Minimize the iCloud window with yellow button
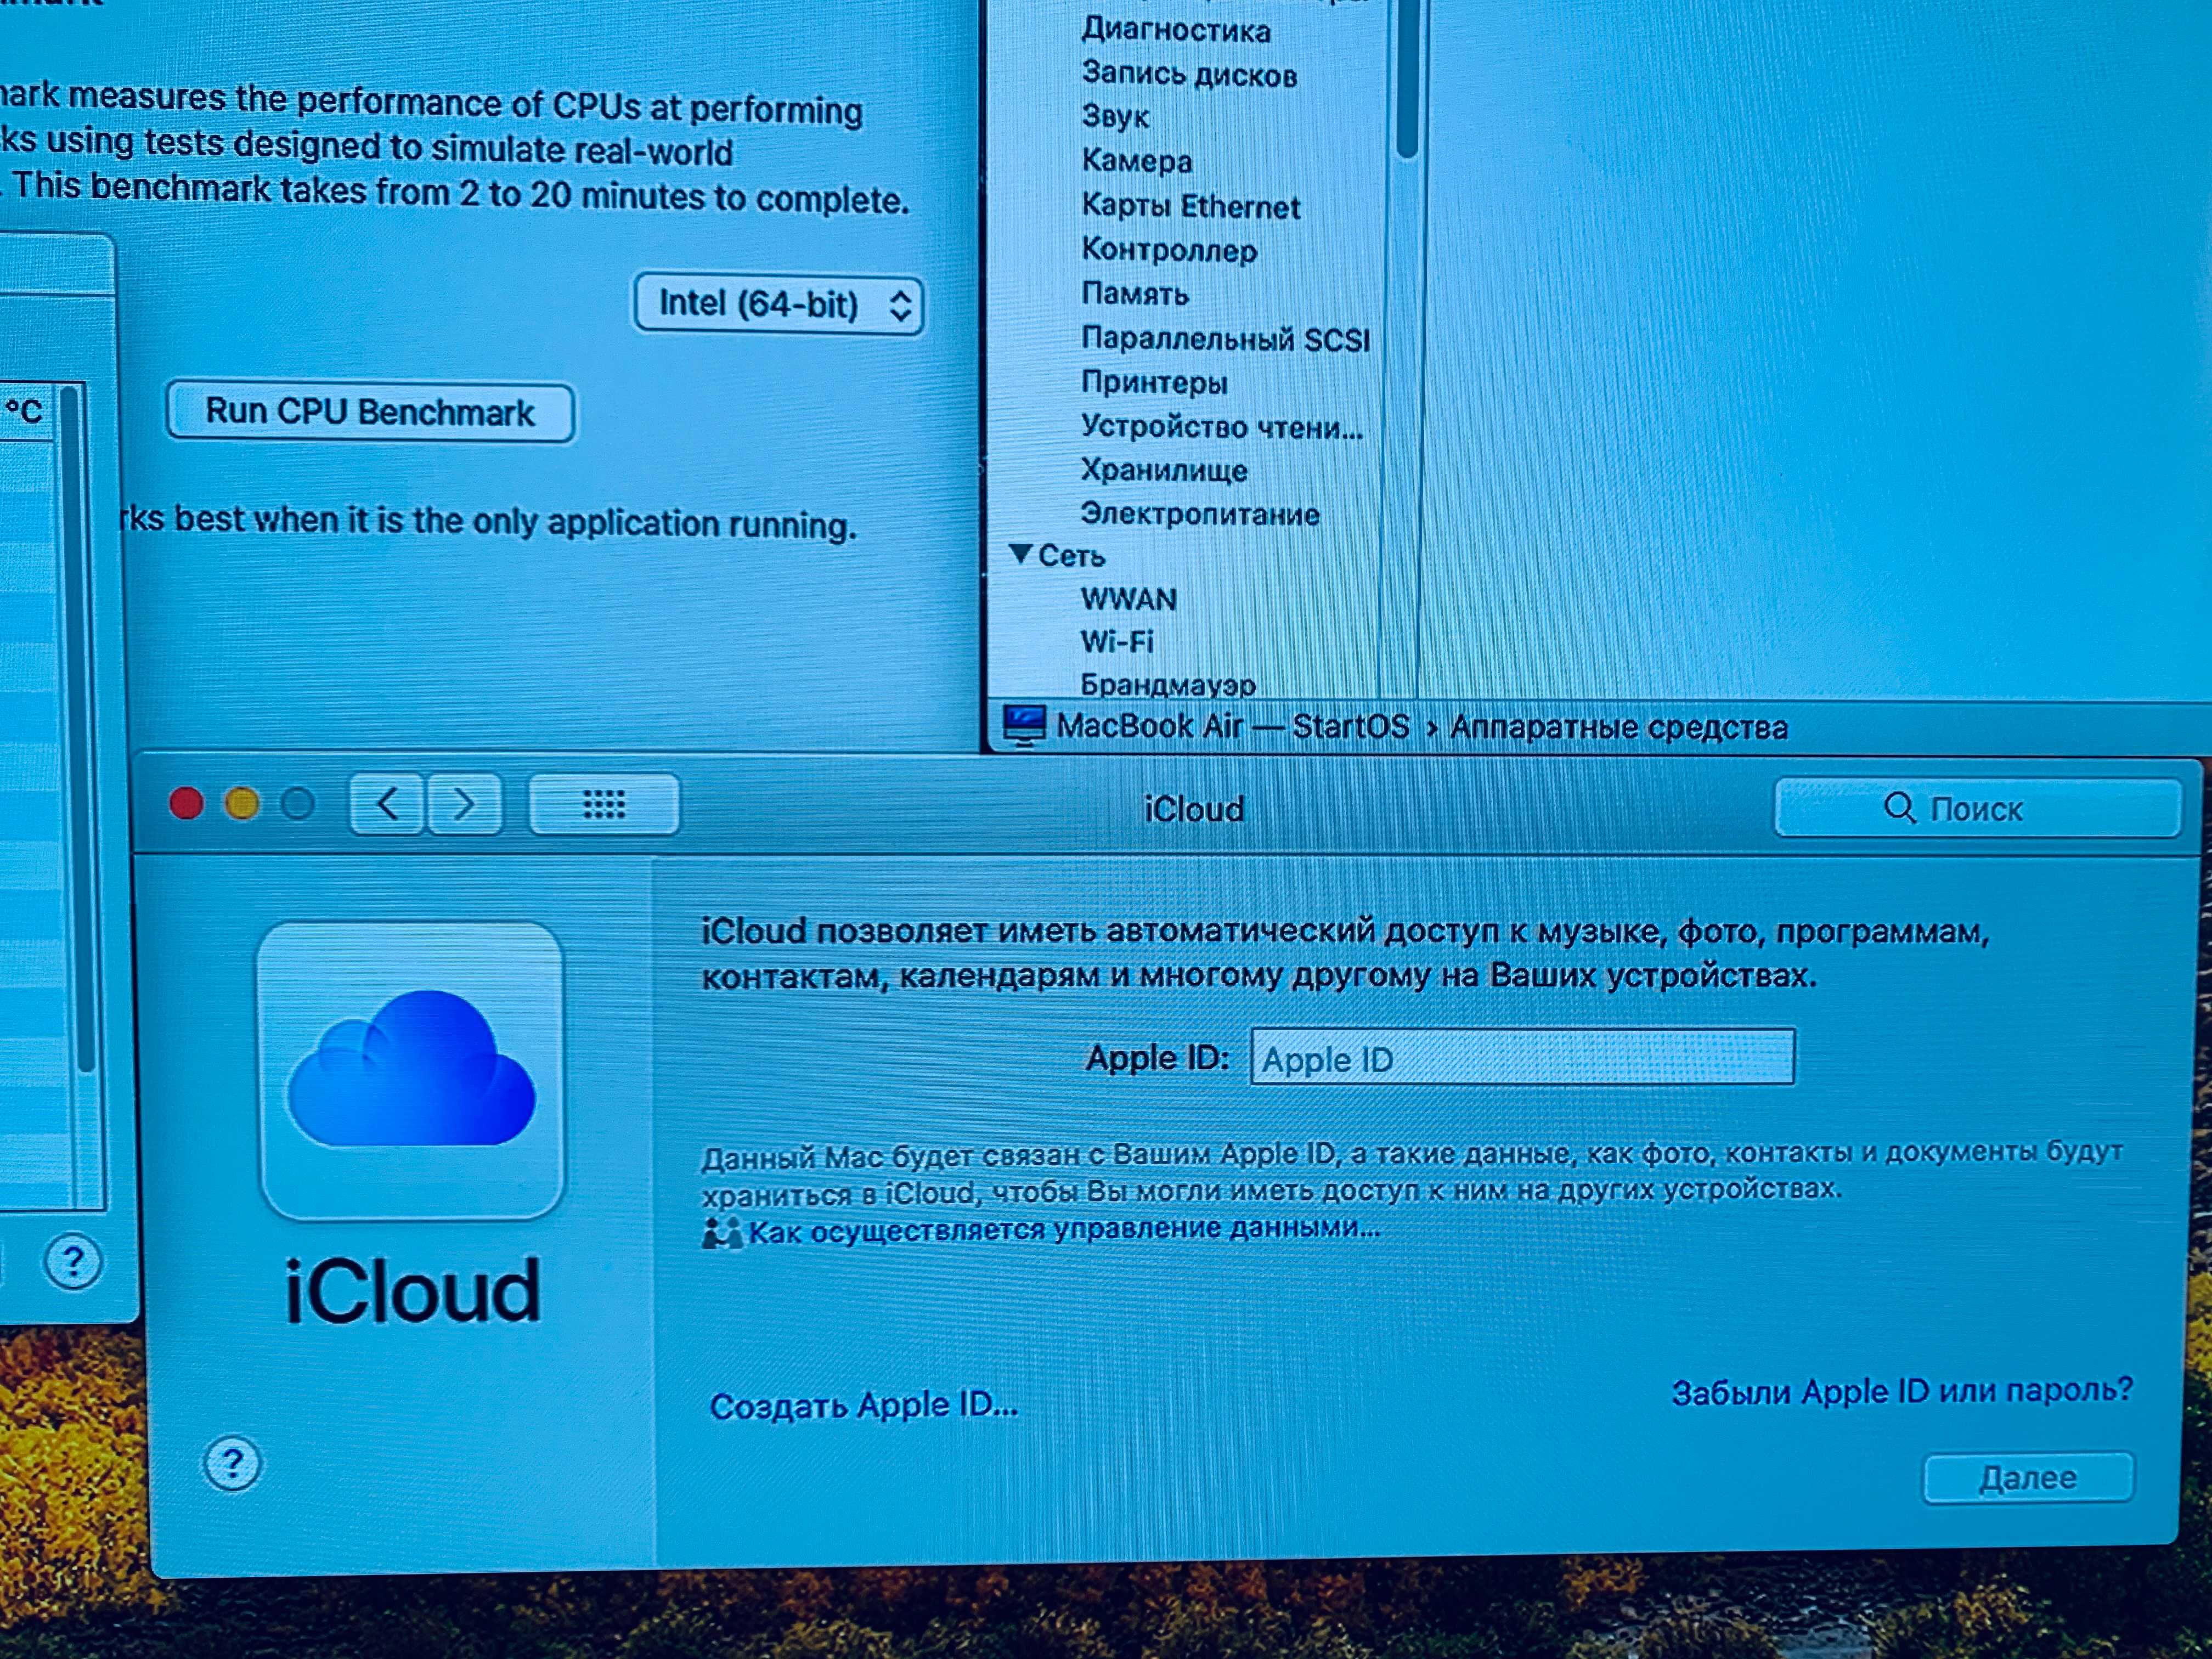The image size is (2212, 1659). [x=242, y=803]
